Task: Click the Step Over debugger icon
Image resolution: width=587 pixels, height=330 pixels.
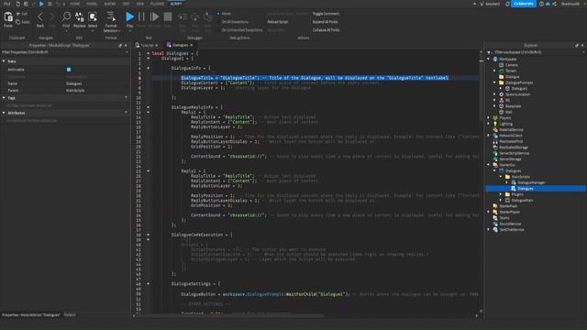Action: tap(195, 16)
